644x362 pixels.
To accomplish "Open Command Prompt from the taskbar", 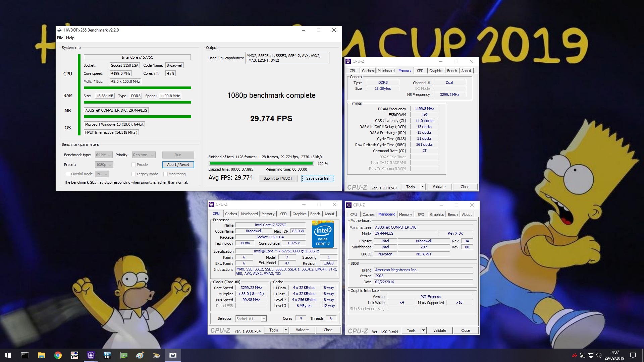I will point(25,355).
